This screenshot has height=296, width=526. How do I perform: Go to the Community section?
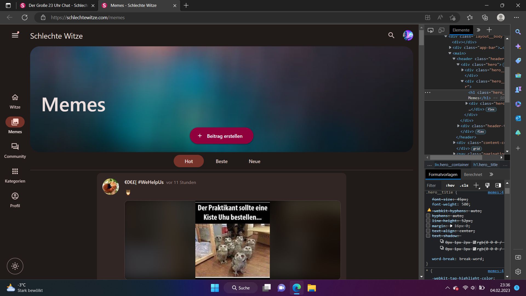point(15,150)
